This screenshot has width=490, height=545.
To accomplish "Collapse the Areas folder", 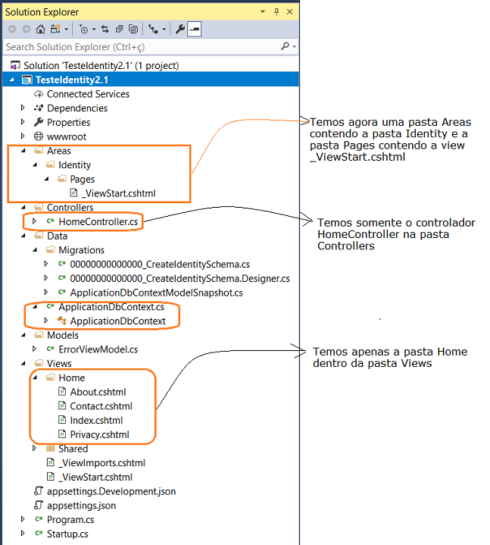I will [23, 151].
